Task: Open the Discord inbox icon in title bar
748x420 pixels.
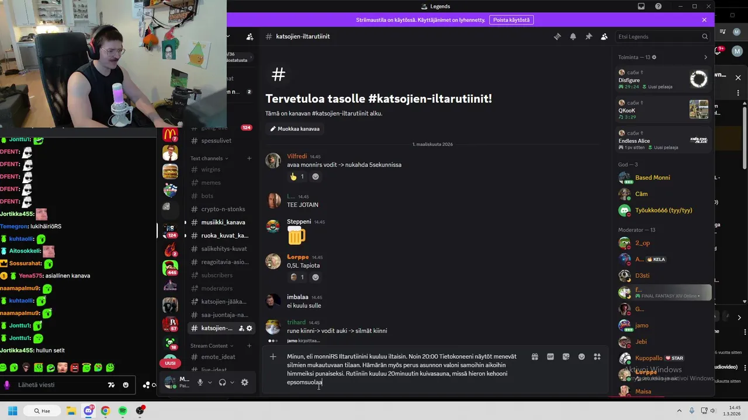Action: pos(641,6)
